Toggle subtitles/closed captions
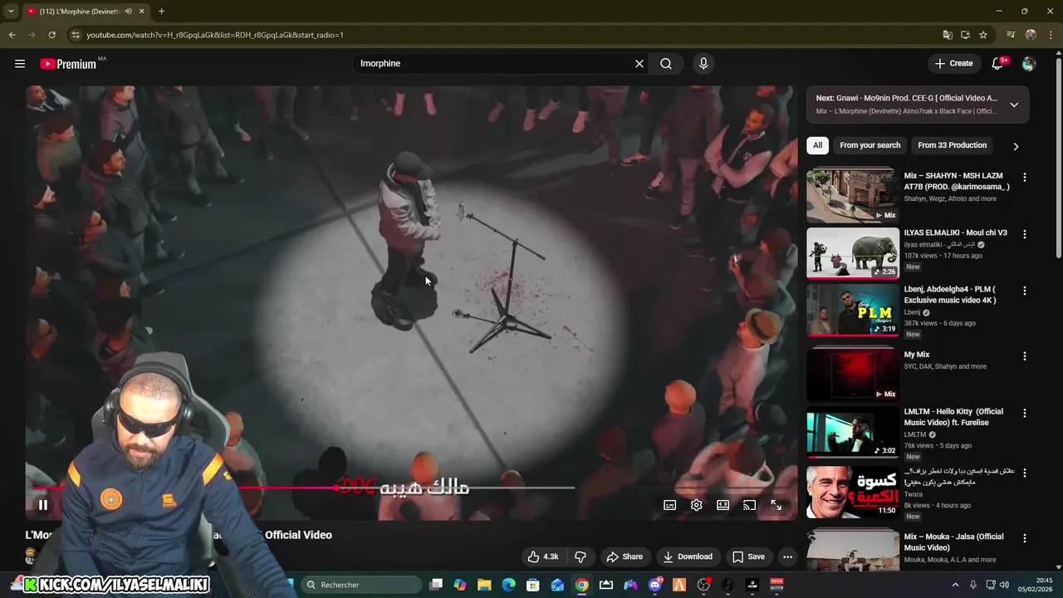 point(670,505)
